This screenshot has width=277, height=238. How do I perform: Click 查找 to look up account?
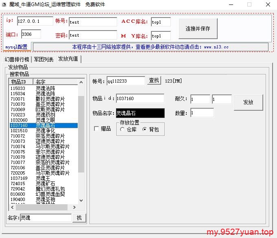(x=154, y=81)
